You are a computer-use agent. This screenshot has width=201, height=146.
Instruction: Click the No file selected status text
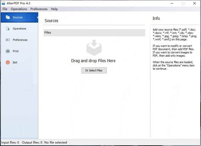[56, 142]
